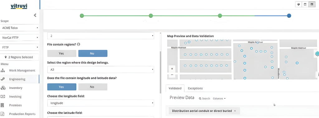This screenshot has height=118, width=319.
Task: Click the 2 Regions Selected button
Action: [19, 57]
